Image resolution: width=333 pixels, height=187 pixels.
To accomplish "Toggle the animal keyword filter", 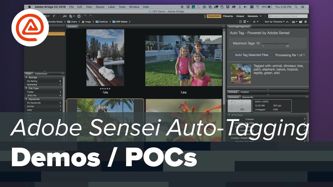I will click(30, 106).
